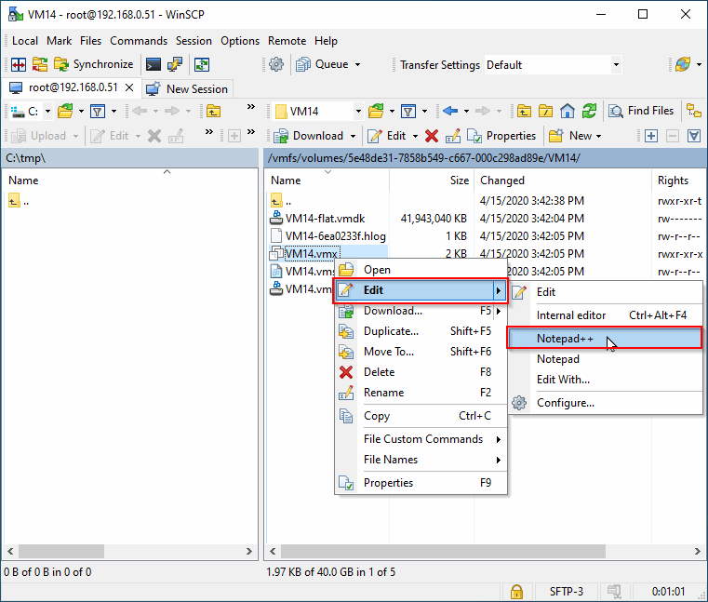
Task: Click the remote Select Files plus icon
Action: [651, 136]
